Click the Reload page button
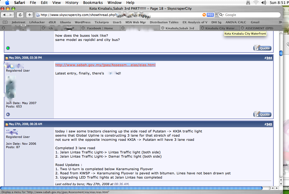289x194 pixels. (x=20, y=15)
